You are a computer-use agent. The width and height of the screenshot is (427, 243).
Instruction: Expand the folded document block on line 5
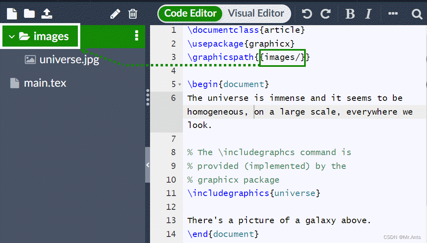pyautogui.click(x=180, y=84)
